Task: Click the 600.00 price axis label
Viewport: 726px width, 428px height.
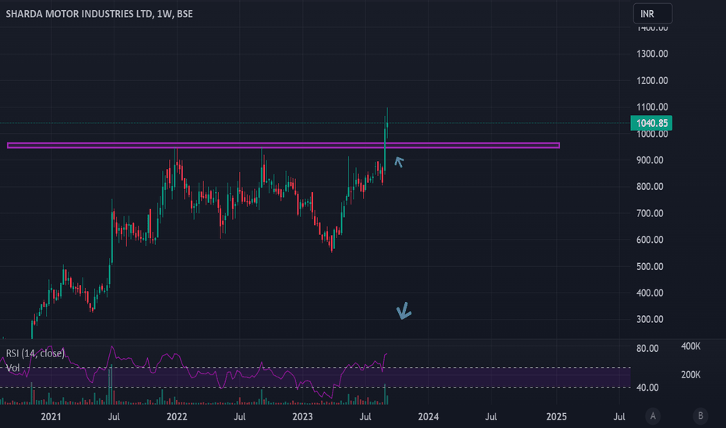Action: (x=650, y=240)
